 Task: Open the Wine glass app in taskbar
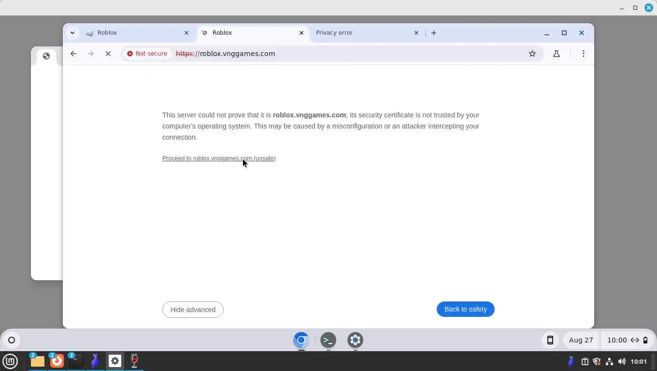click(134, 361)
